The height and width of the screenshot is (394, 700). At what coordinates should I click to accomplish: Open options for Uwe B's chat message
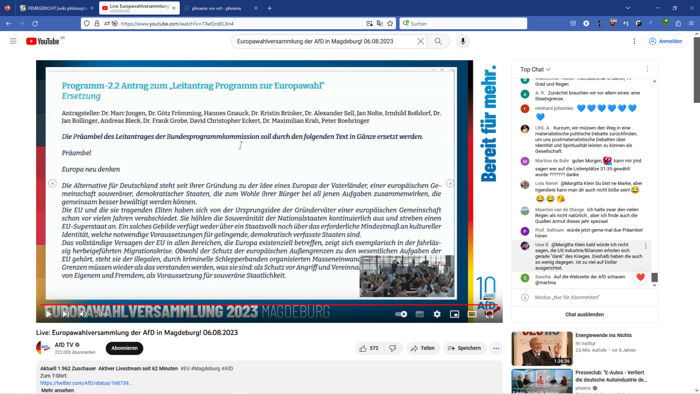(646, 246)
